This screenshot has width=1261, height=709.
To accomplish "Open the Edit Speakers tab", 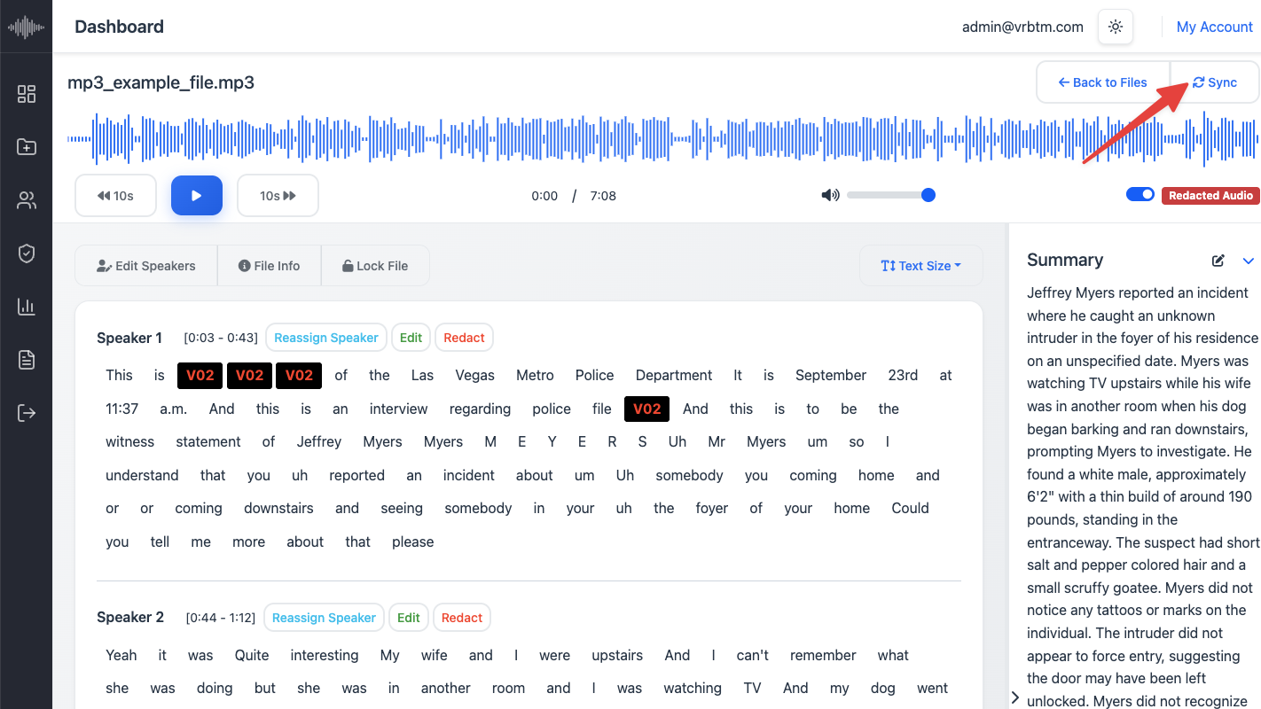I will tap(146, 266).
